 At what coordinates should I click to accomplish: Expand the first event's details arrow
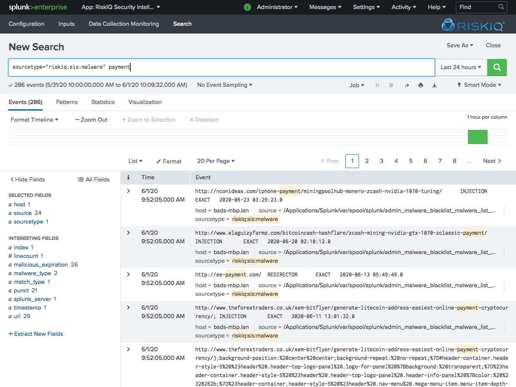click(128, 191)
